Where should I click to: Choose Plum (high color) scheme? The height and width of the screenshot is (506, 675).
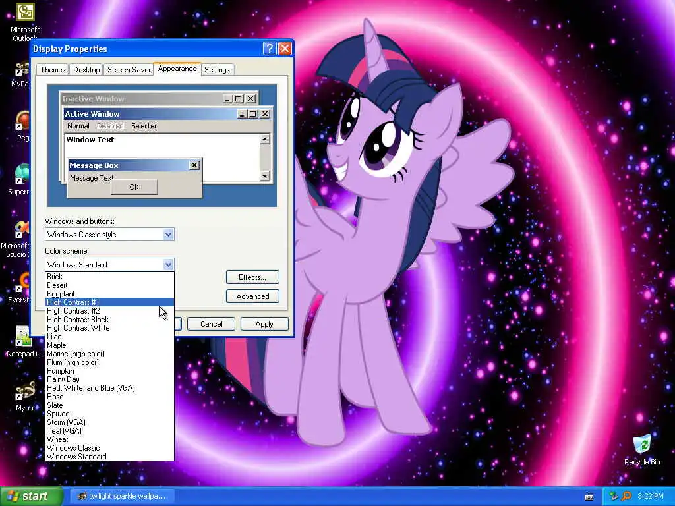pos(110,362)
